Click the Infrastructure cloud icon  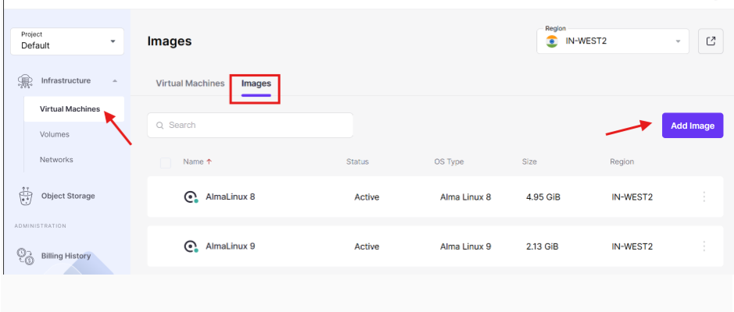(x=25, y=81)
